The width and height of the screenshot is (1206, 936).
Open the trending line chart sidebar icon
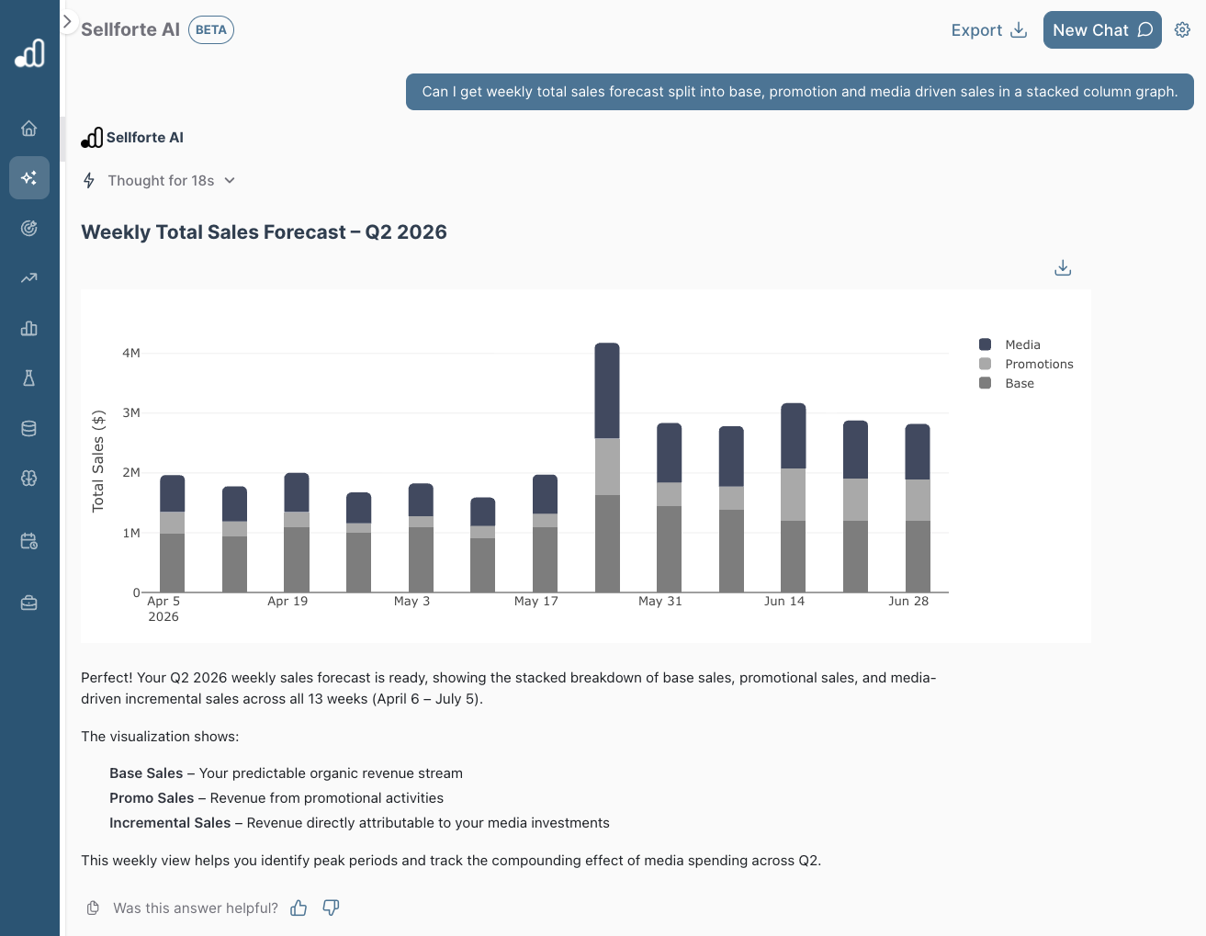pos(29,277)
